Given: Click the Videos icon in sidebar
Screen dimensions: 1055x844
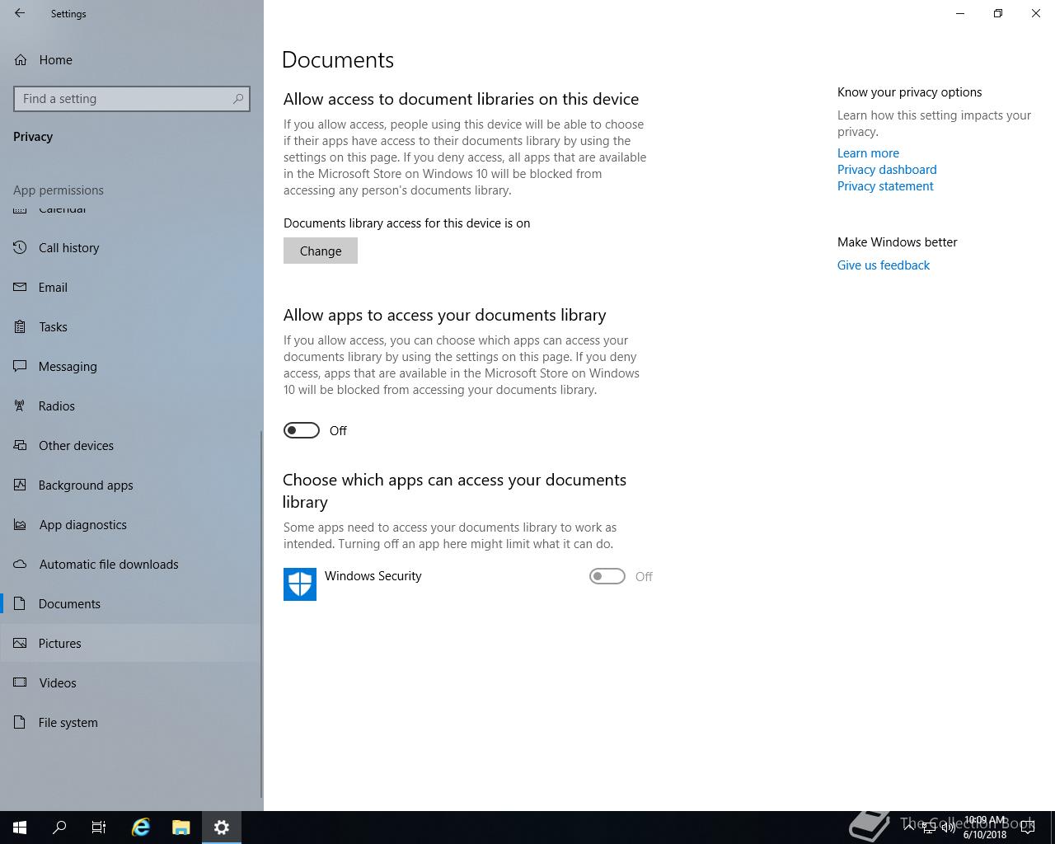Looking at the screenshot, I should tap(21, 682).
